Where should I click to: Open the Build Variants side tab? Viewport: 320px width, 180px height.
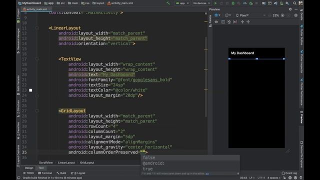click(x=18, y=85)
